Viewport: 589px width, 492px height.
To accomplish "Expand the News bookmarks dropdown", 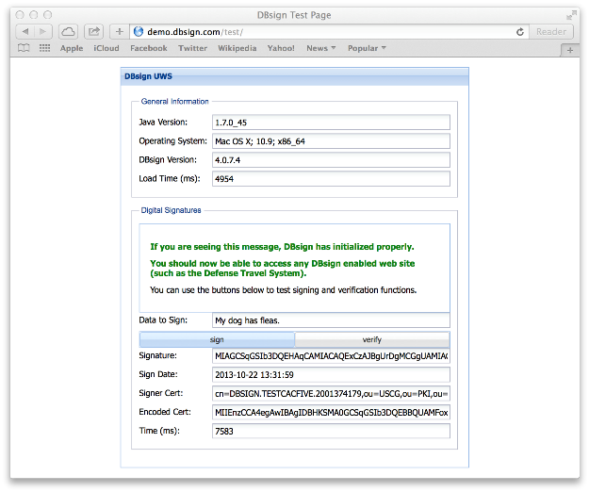I will click(320, 48).
